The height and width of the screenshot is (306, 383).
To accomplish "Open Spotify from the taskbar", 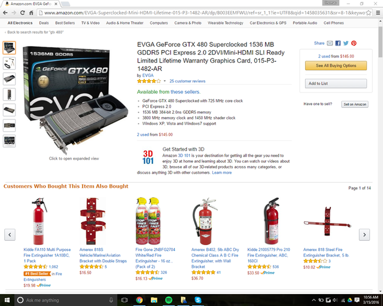I will [x=169, y=300].
